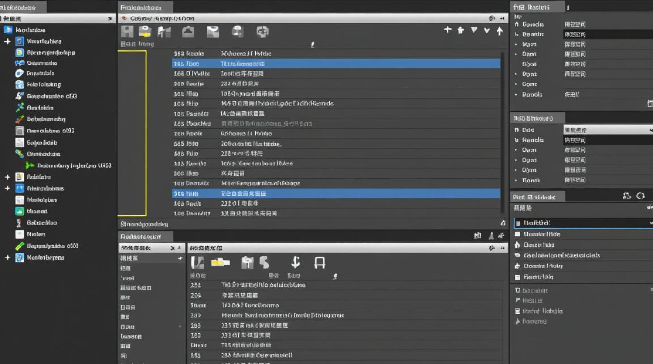Click the square frame icon in the lower toolbar
Screen dimensions: 653x364
pos(319,263)
